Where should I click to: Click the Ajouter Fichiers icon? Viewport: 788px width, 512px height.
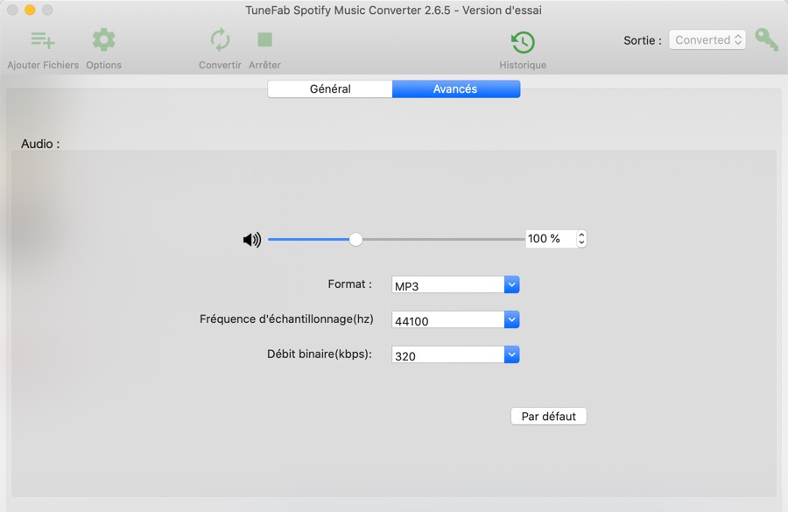tap(43, 40)
